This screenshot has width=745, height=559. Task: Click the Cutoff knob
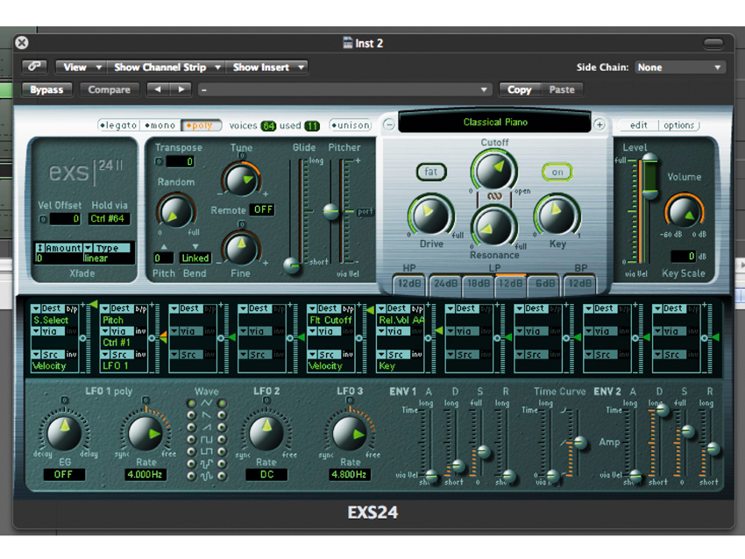pyautogui.click(x=494, y=171)
